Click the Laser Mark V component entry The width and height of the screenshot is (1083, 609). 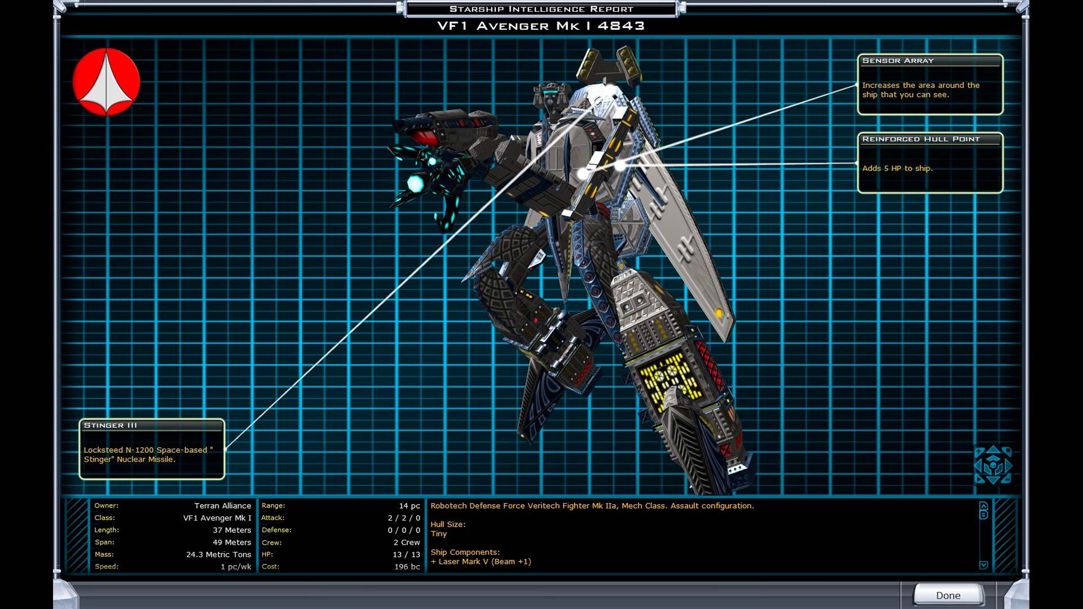(481, 561)
